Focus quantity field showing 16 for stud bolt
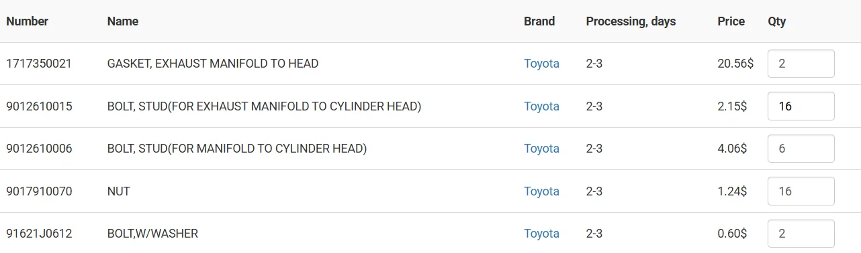861x253 pixels. pyautogui.click(x=801, y=106)
